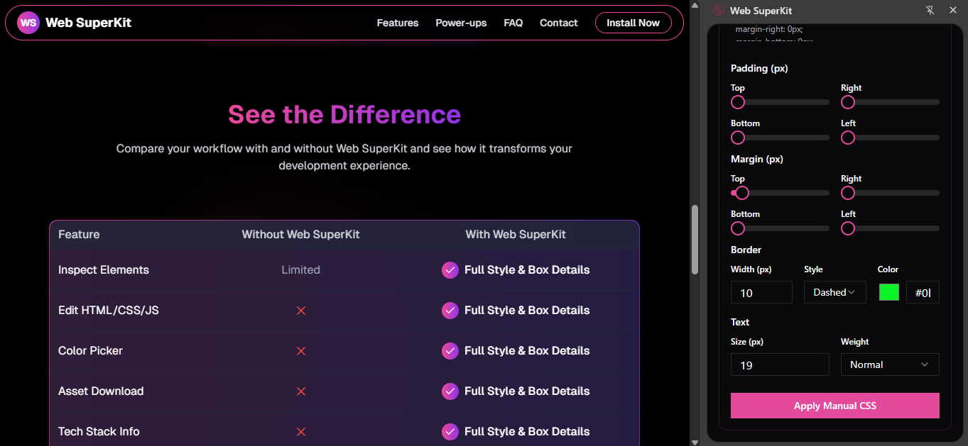This screenshot has width=968, height=446.
Task: Click the checkmark in Color Picker row
Action: click(450, 350)
